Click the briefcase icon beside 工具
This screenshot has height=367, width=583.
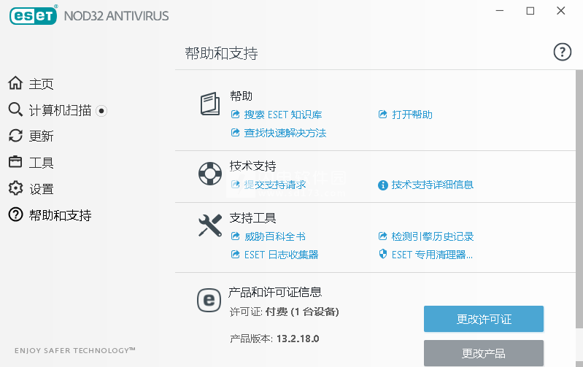tap(15, 162)
